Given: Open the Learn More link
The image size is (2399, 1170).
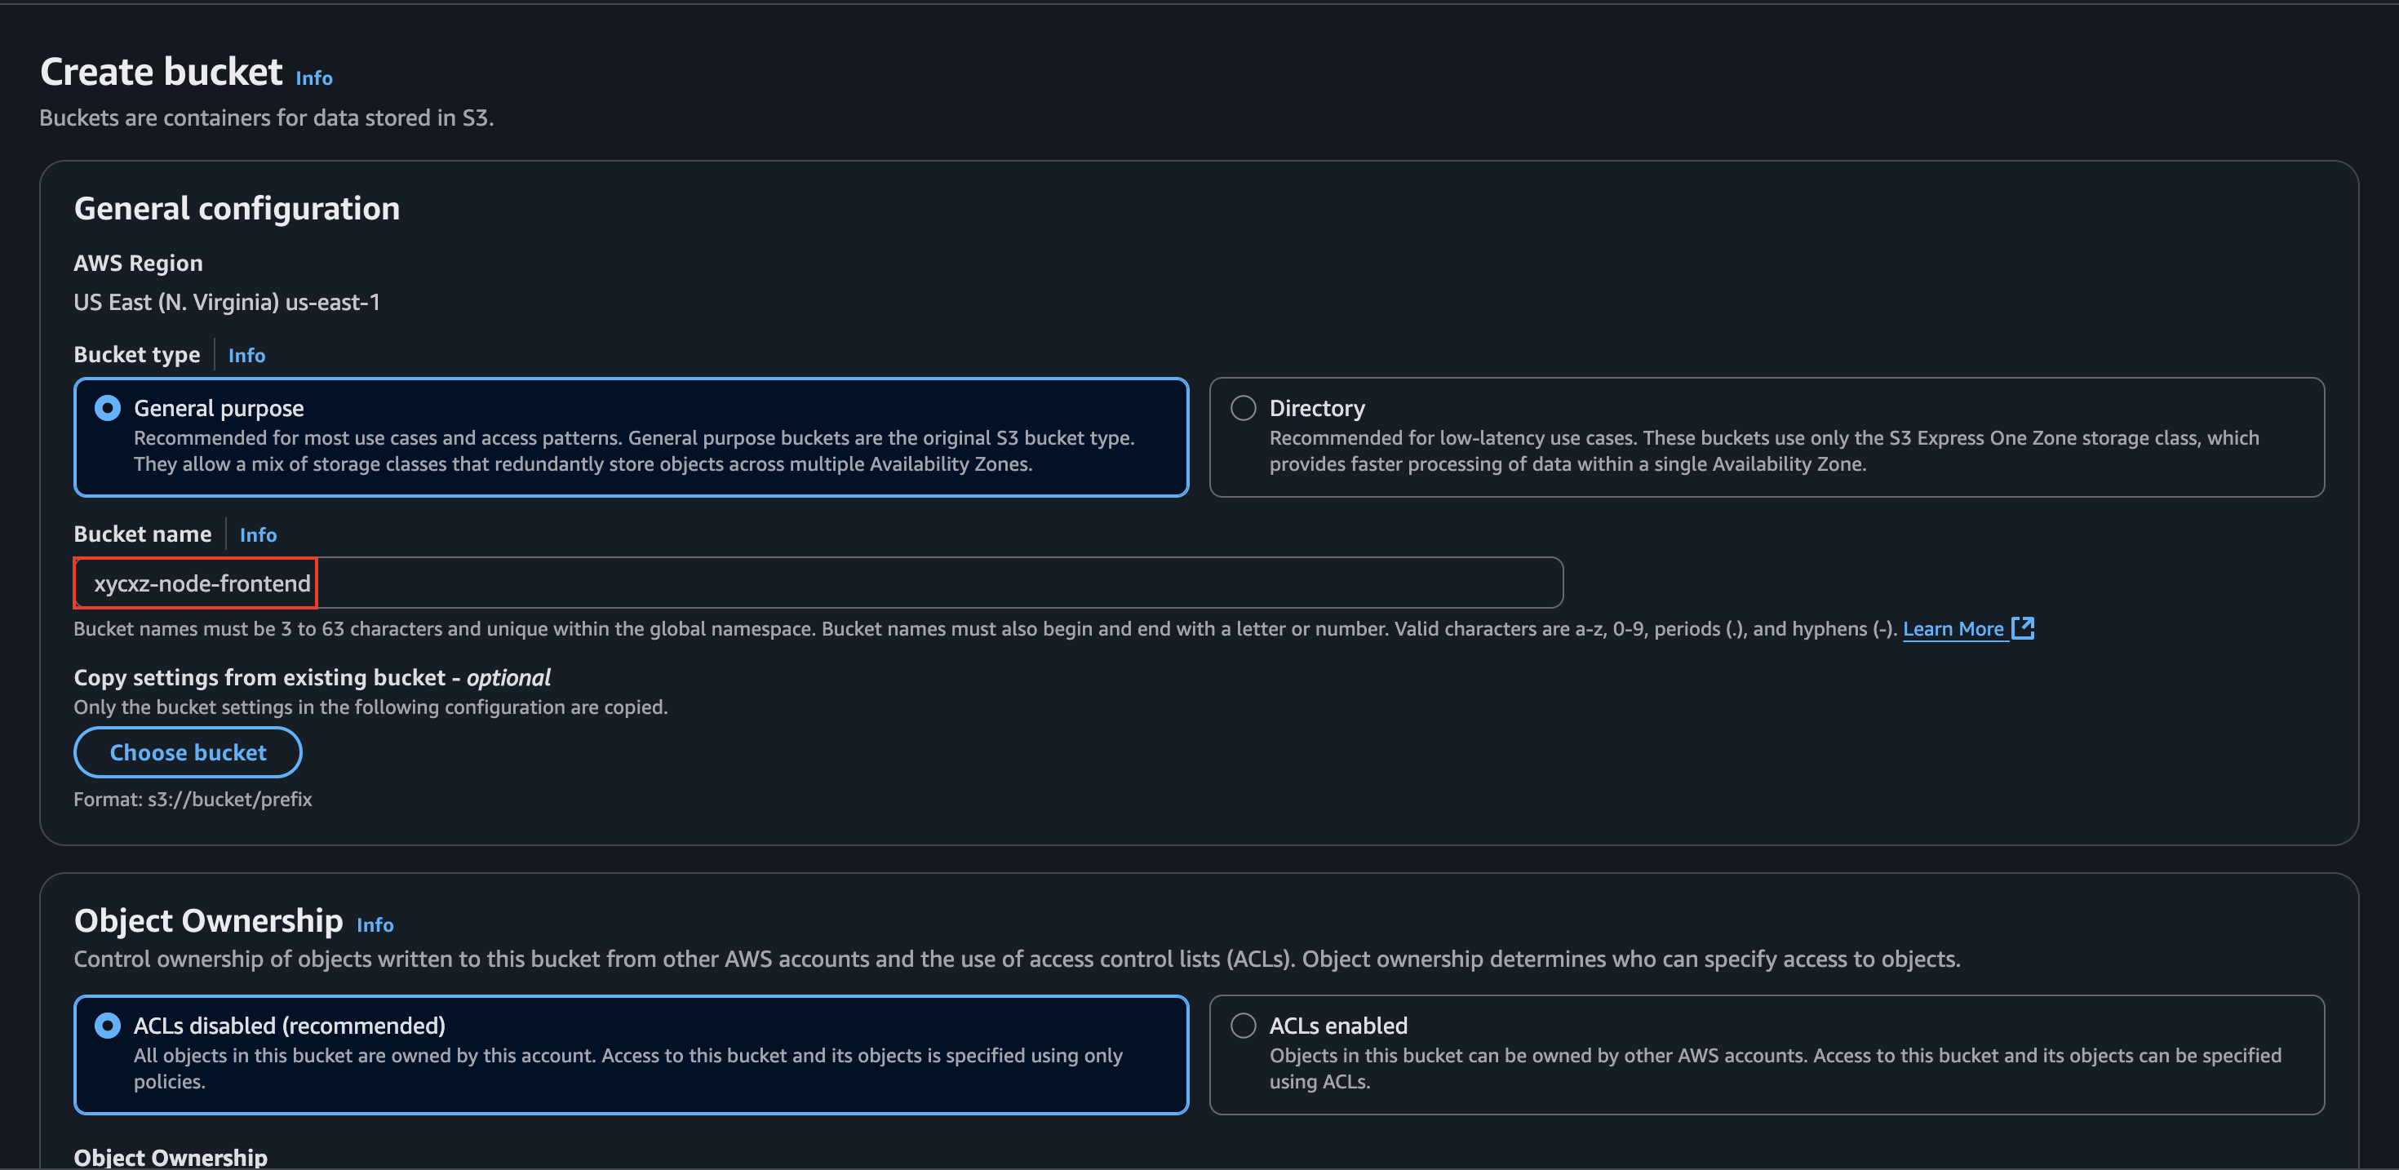Looking at the screenshot, I should (x=1953, y=629).
